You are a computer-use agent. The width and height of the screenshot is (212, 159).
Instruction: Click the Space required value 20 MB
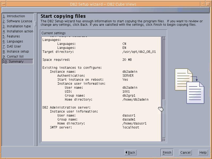127,60
